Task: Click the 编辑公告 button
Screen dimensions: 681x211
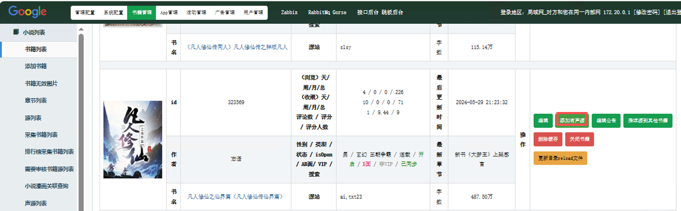Action: 606,121
